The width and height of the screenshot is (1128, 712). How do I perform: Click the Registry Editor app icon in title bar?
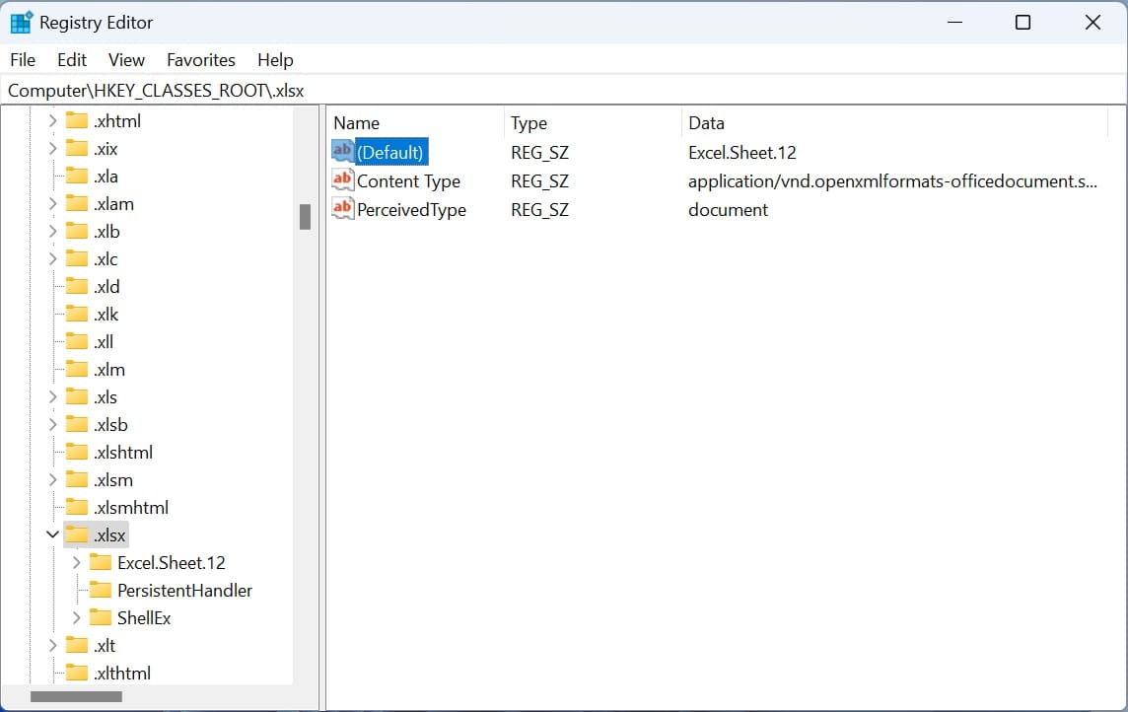(21, 23)
